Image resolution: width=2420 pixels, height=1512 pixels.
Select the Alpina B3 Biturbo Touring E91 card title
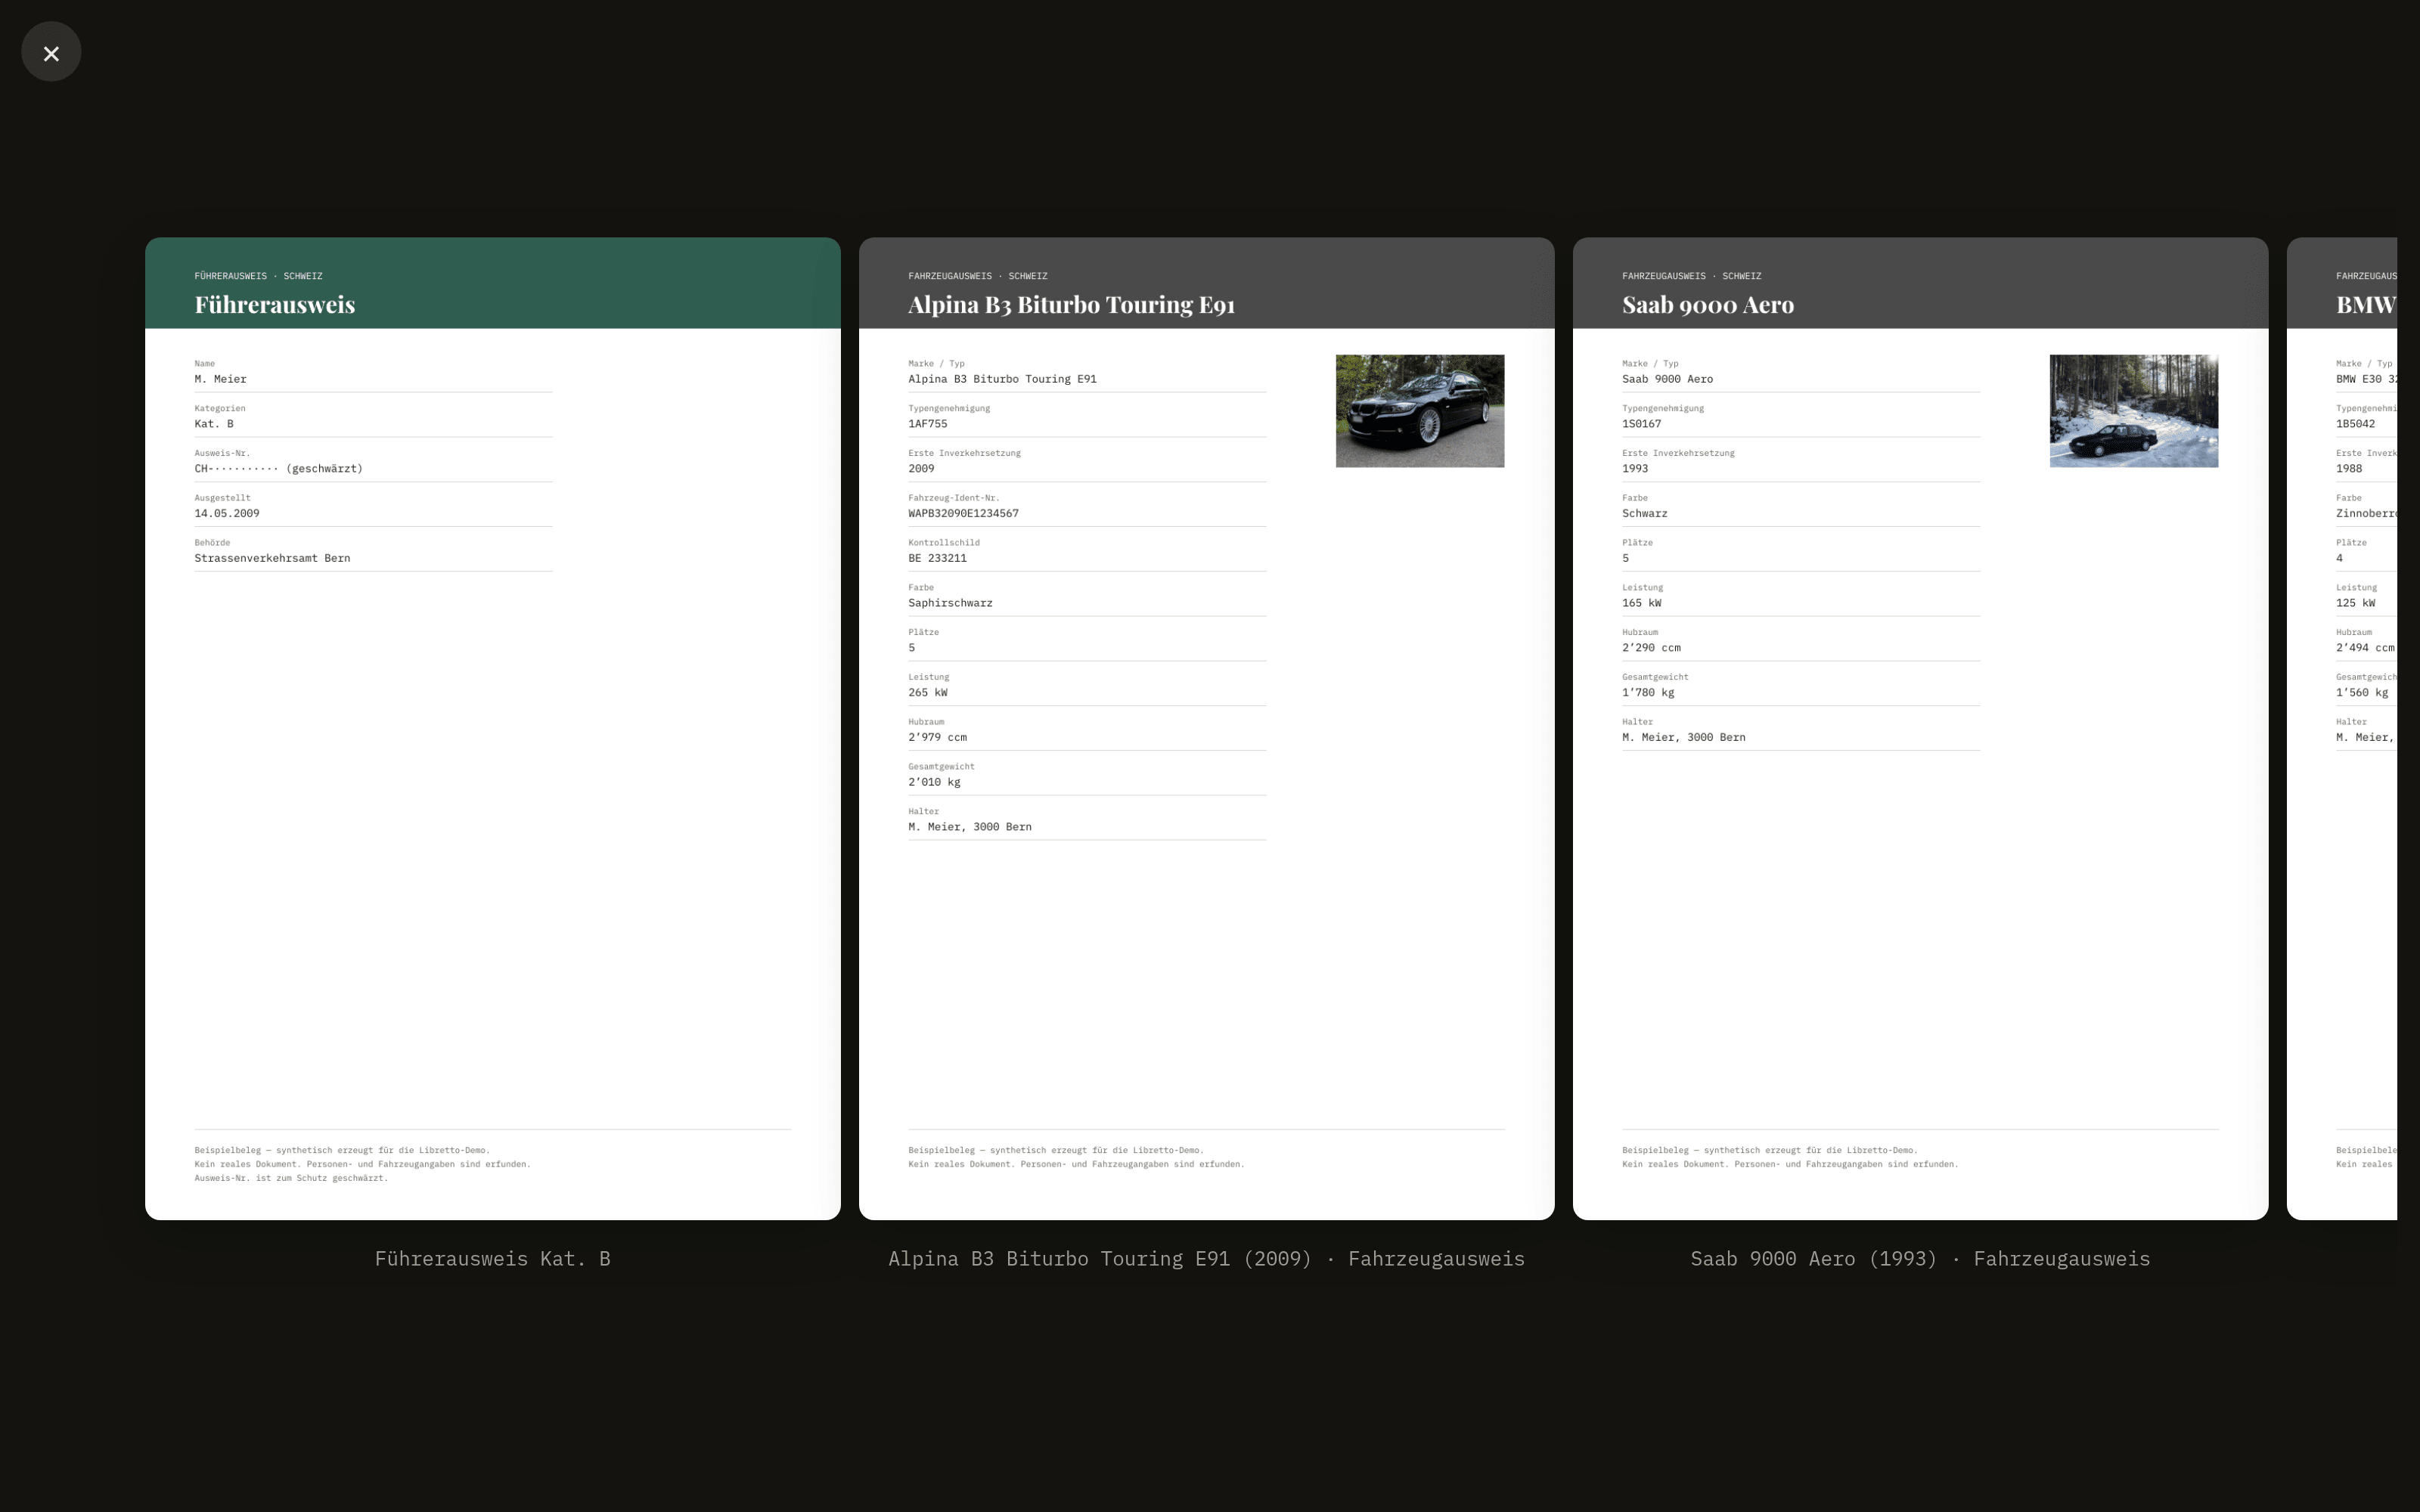pyautogui.click(x=1071, y=304)
